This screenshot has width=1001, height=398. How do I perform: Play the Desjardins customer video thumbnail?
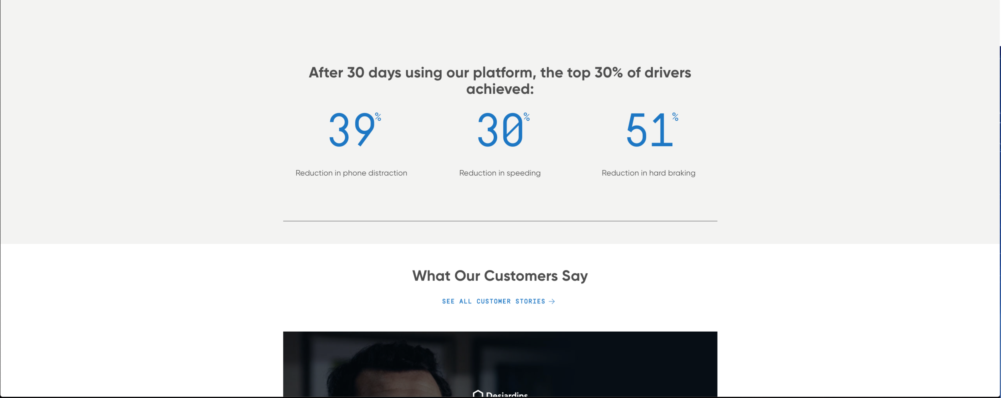(500, 364)
